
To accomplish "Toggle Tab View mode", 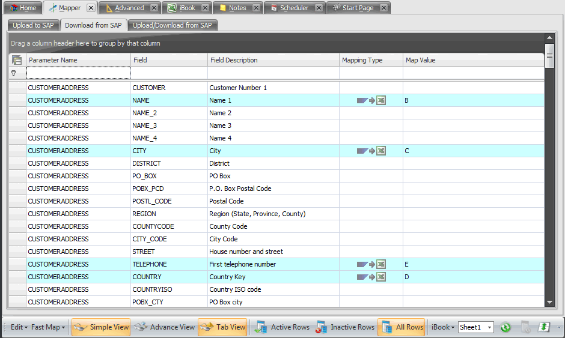I will pos(223,327).
